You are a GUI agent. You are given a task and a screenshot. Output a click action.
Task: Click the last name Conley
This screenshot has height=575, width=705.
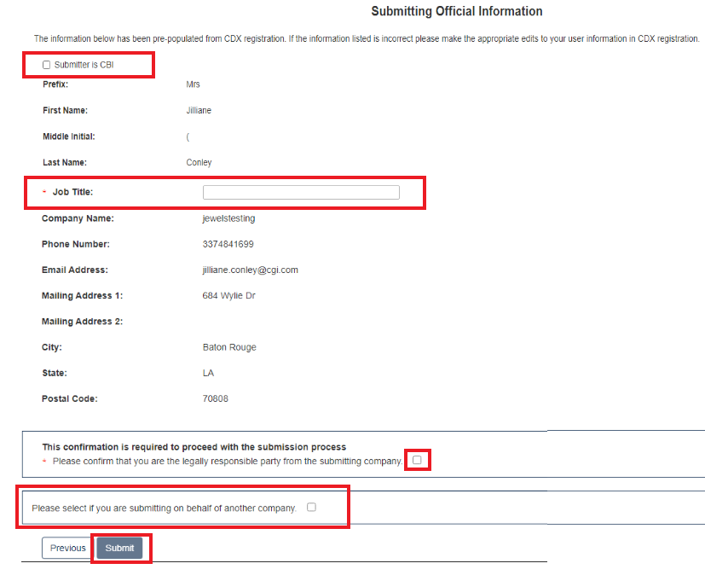(x=199, y=162)
